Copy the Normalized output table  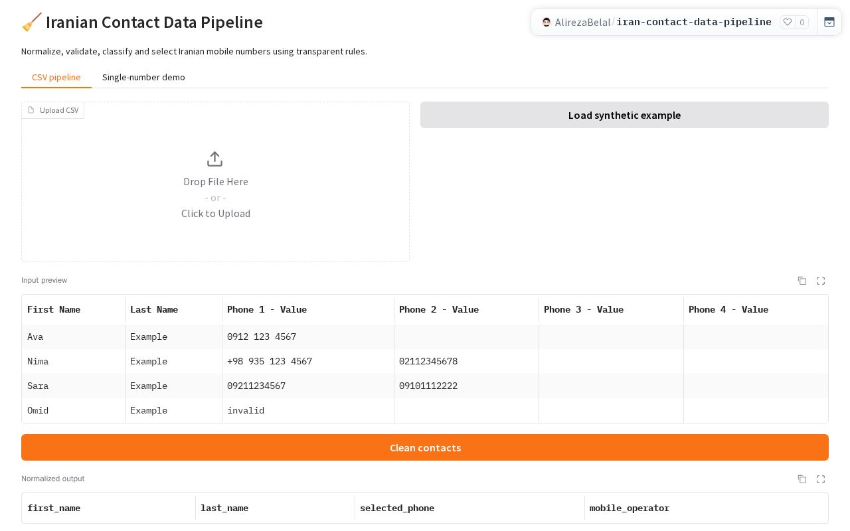click(x=802, y=479)
